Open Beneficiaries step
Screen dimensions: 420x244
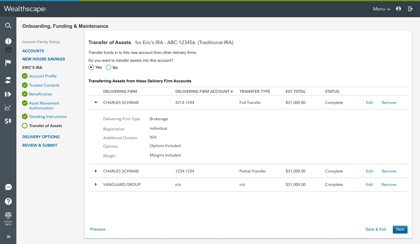[41, 94]
